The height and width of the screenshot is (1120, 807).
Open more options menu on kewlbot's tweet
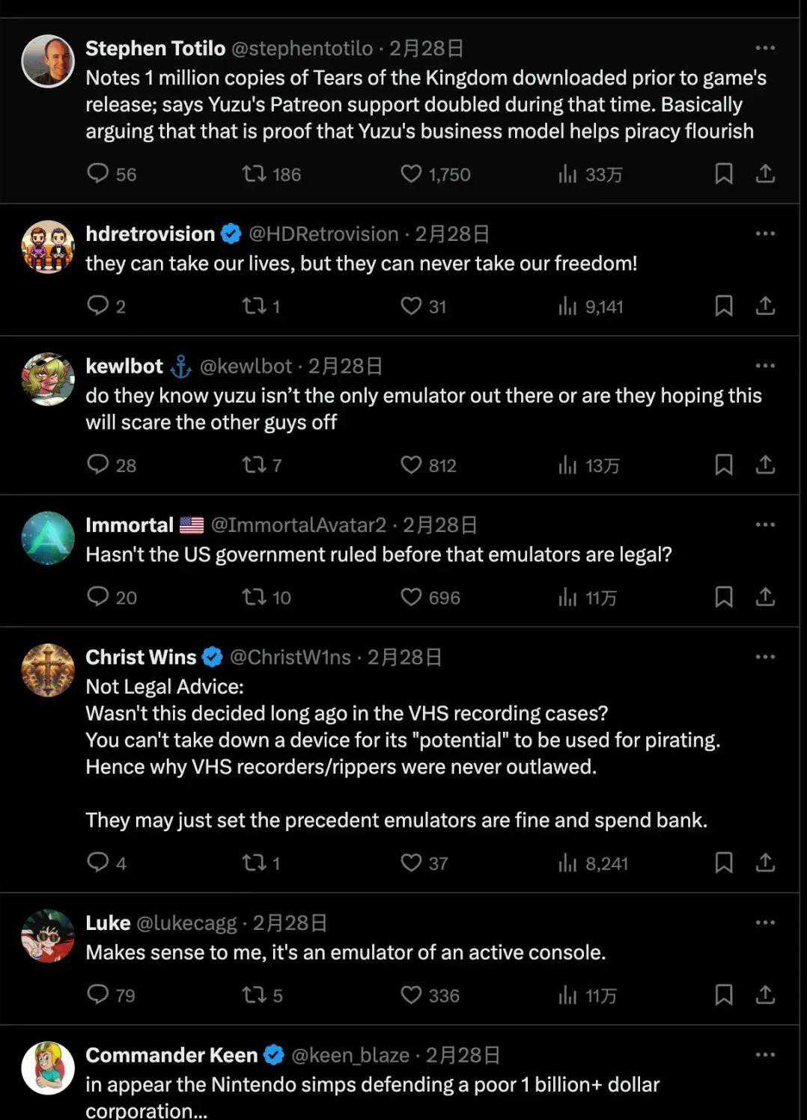point(765,366)
